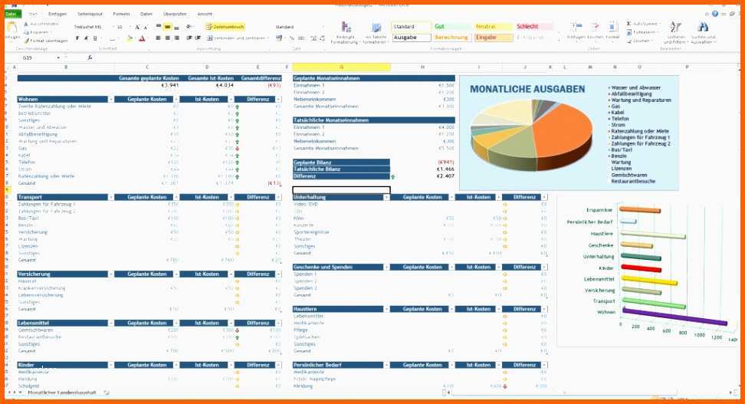
Task: Click Zellen Löschen icon
Action: [x=596, y=27]
